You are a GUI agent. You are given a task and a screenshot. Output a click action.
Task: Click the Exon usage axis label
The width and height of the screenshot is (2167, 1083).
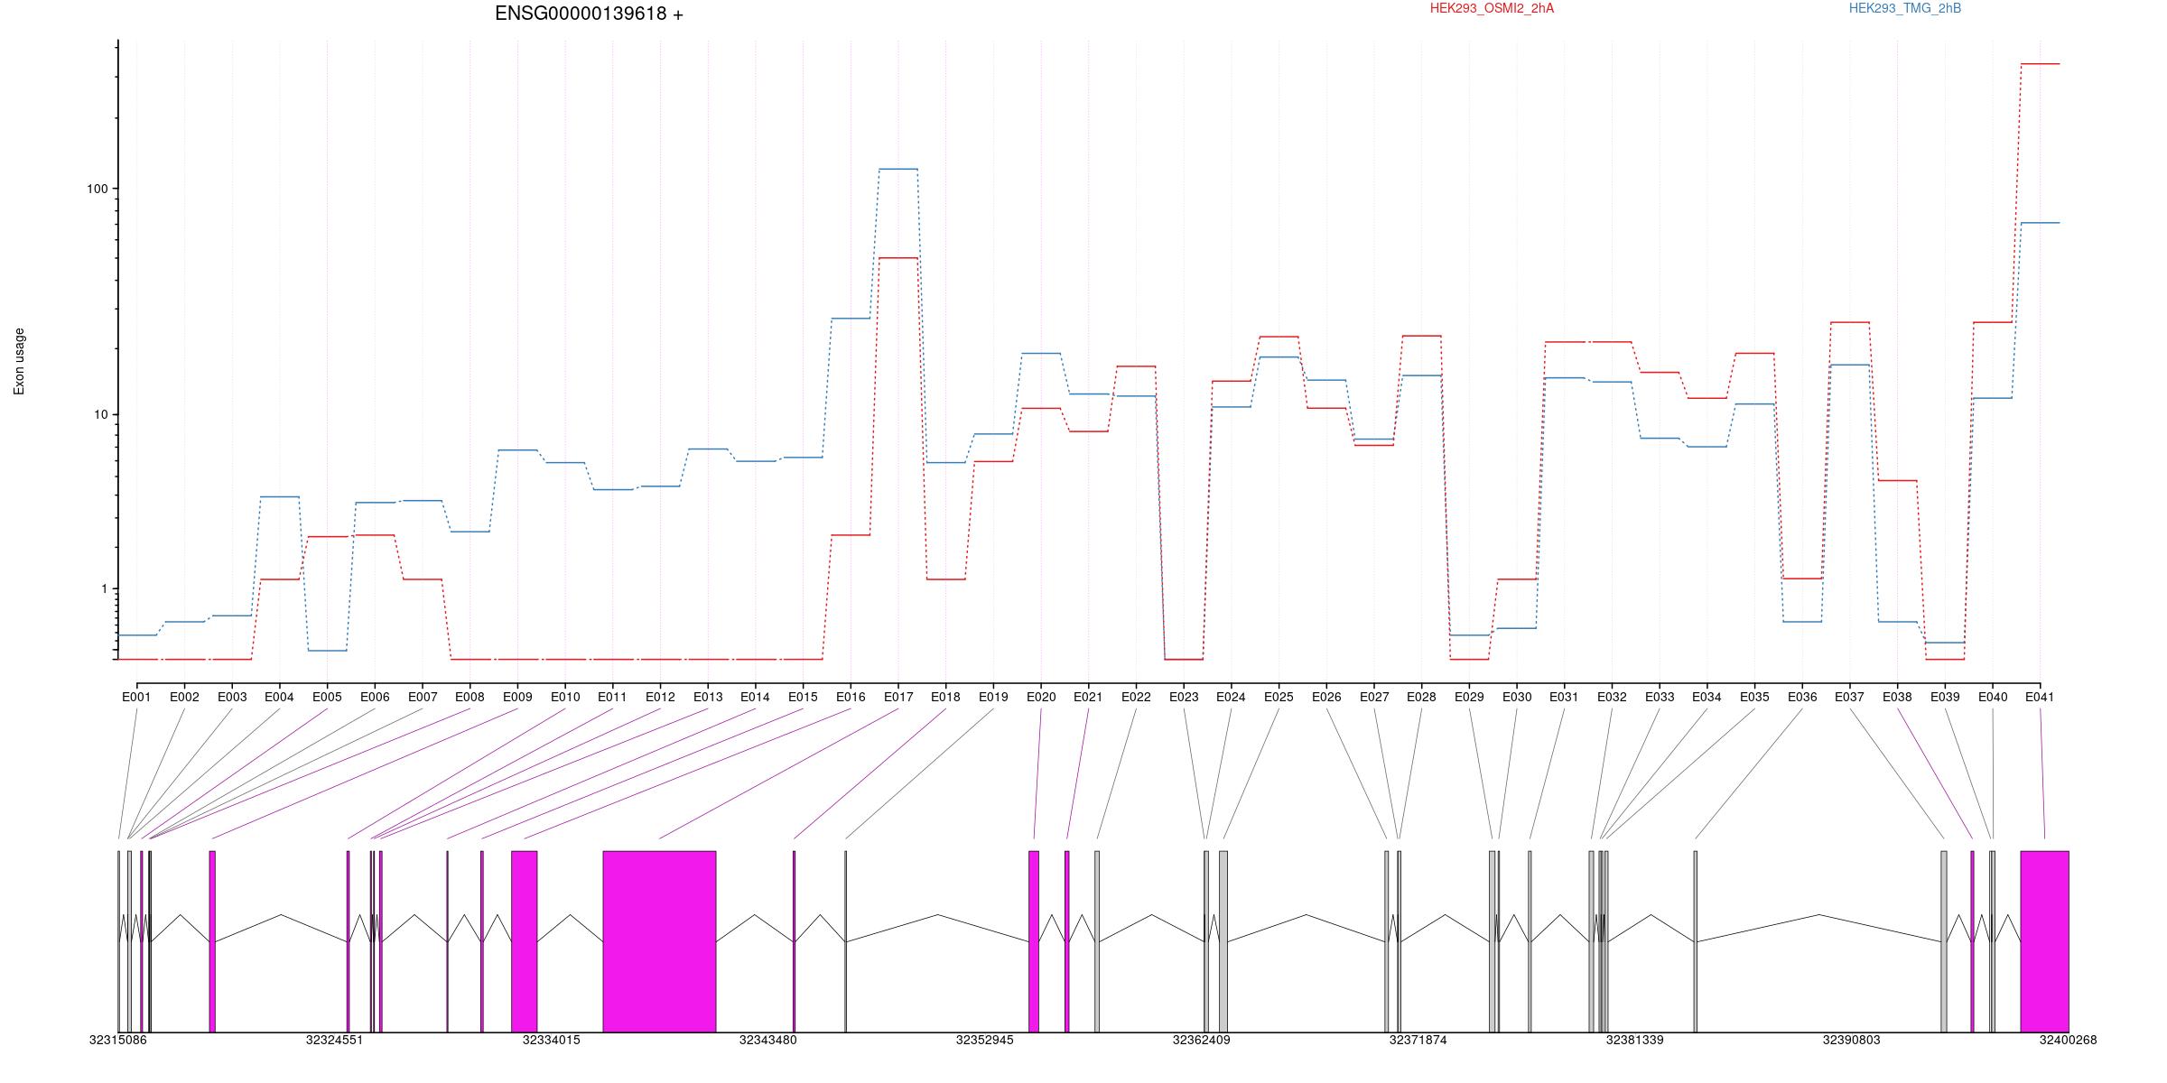(x=19, y=361)
